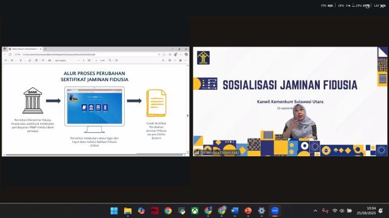Open the notification bell in the system tray
389x218 pixels.
(381, 211)
